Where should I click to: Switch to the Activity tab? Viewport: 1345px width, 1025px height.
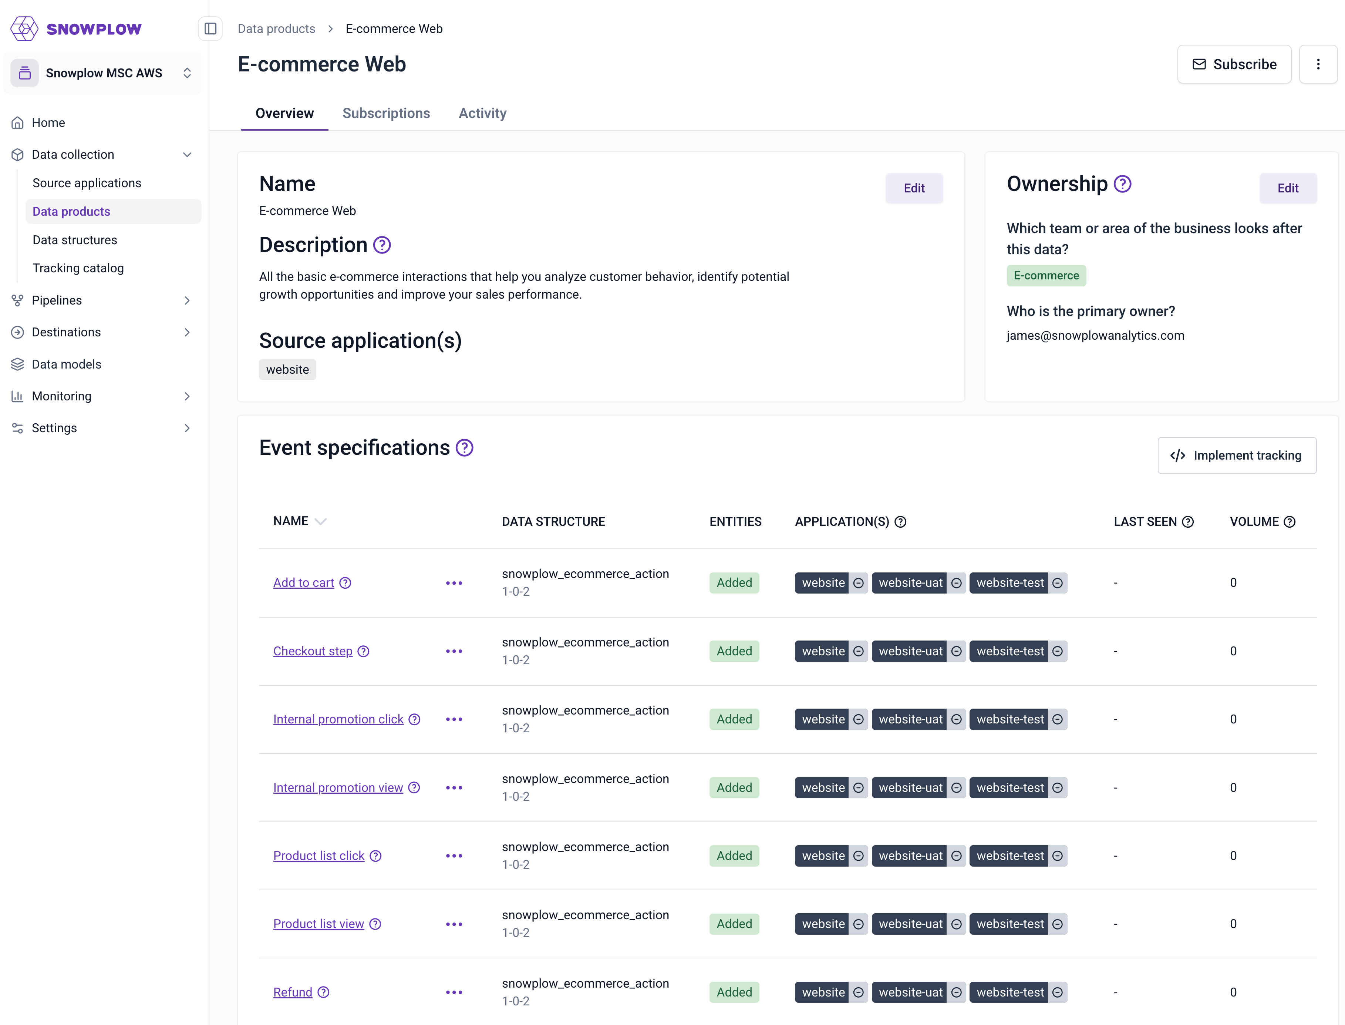482,113
